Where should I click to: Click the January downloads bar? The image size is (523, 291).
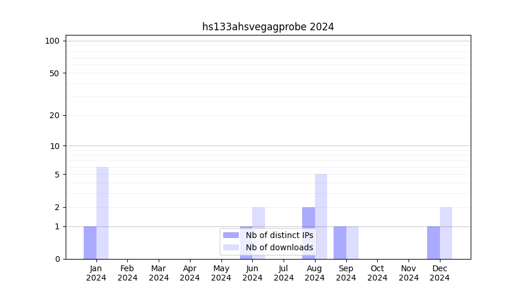[102, 213]
